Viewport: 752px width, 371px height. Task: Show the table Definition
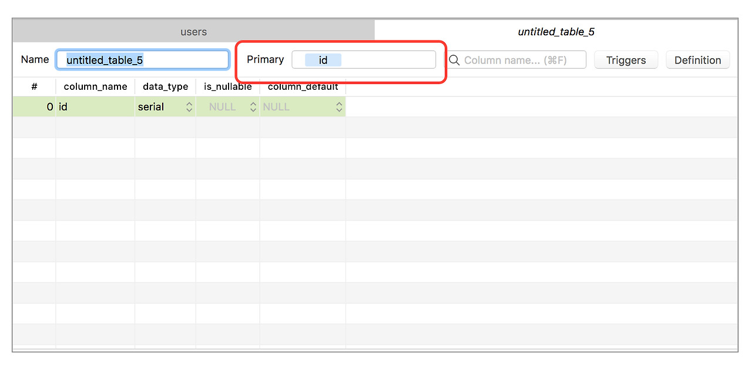tap(697, 60)
